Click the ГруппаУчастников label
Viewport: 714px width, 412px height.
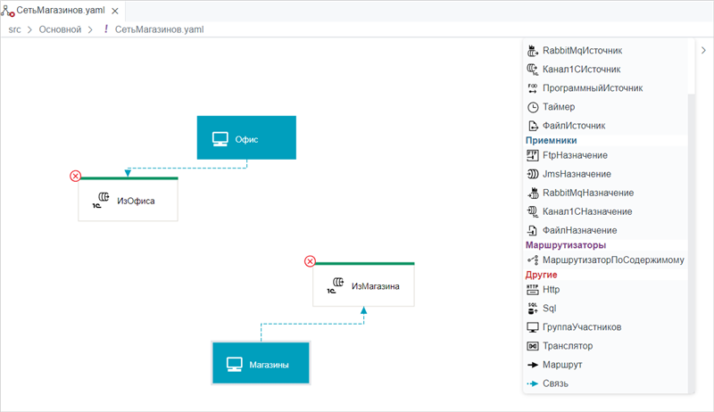pyautogui.click(x=582, y=327)
